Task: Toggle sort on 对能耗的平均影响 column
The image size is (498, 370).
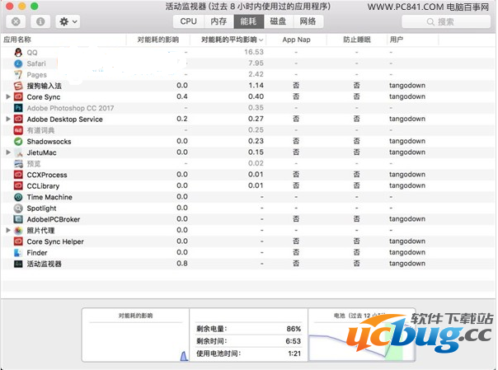Action: (x=228, y=40)
